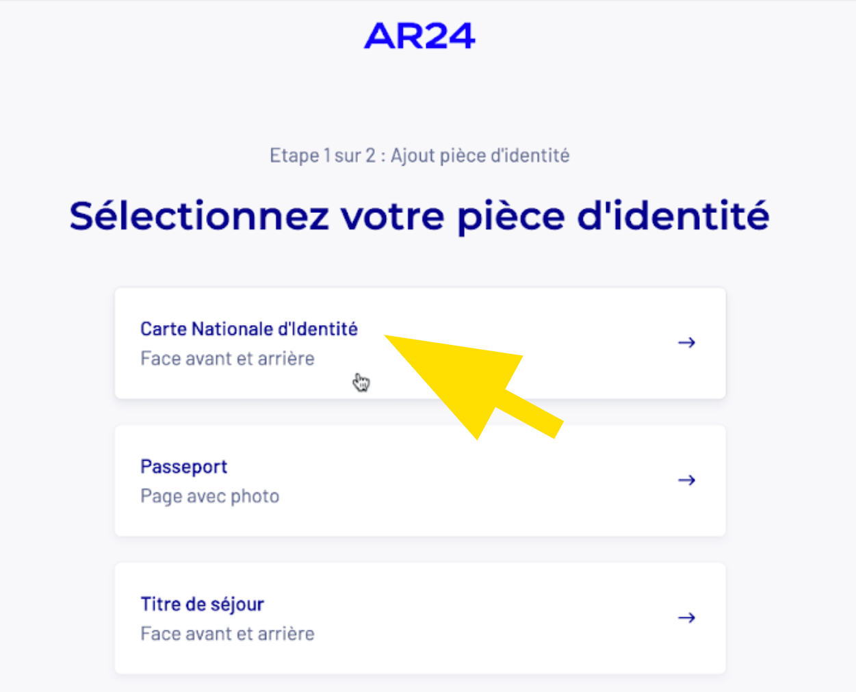Screen dimensions: 856x692
Task: Open the Titre de séjour option card
Action: pyautogui.click(x=419, y=618)
